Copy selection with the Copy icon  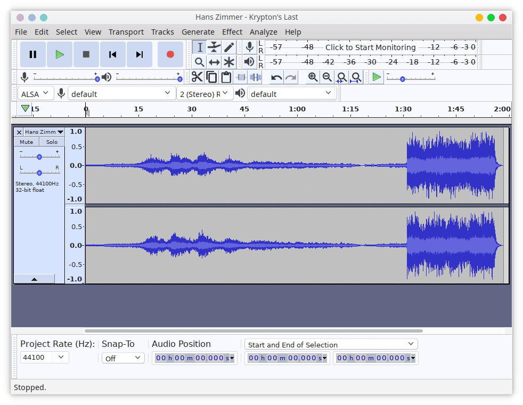pos(211,77)
